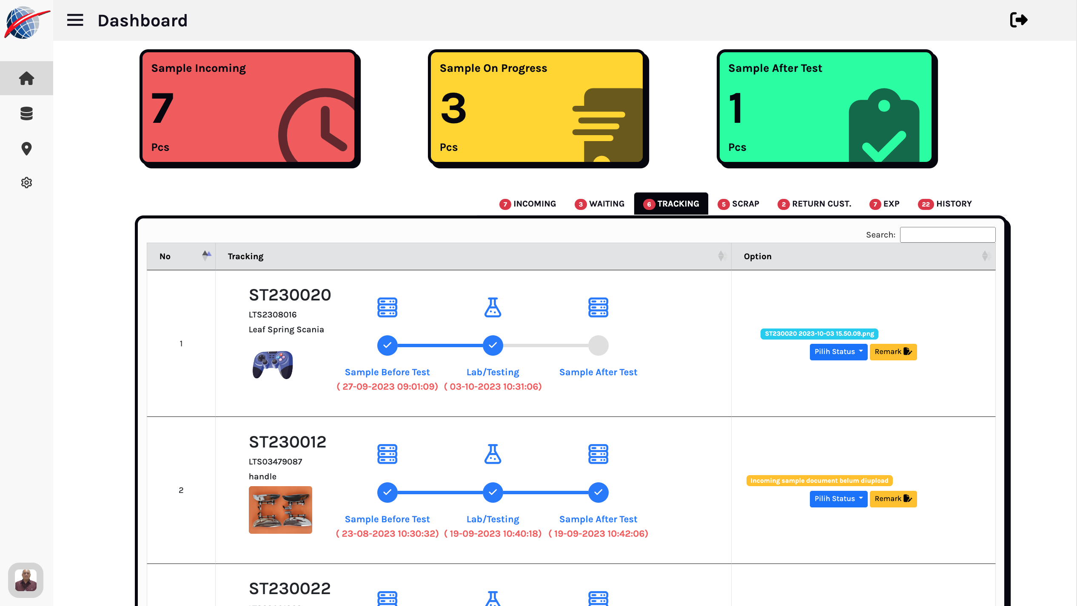
Task: Click ST230022 Lab/Testing flask icon
Action: (493, 598)
